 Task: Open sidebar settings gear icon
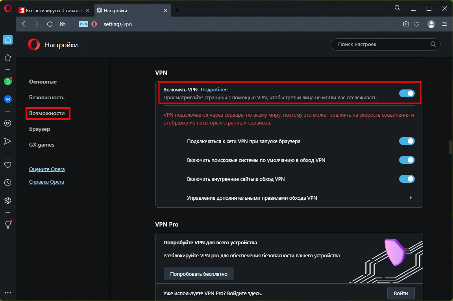pos(7,201)
